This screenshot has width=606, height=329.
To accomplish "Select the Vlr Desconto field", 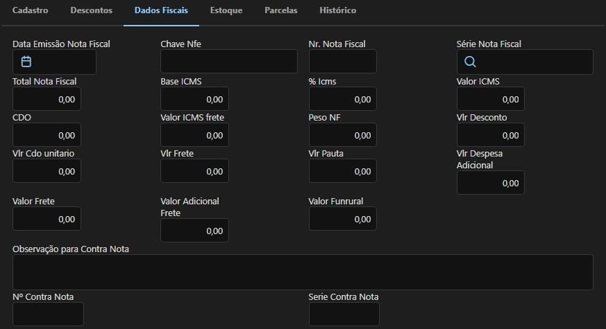I will 490,135.
